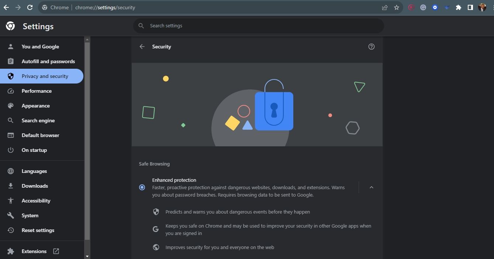Open Chrome's side panel icon
494x259 pixels.
(470, 7)
